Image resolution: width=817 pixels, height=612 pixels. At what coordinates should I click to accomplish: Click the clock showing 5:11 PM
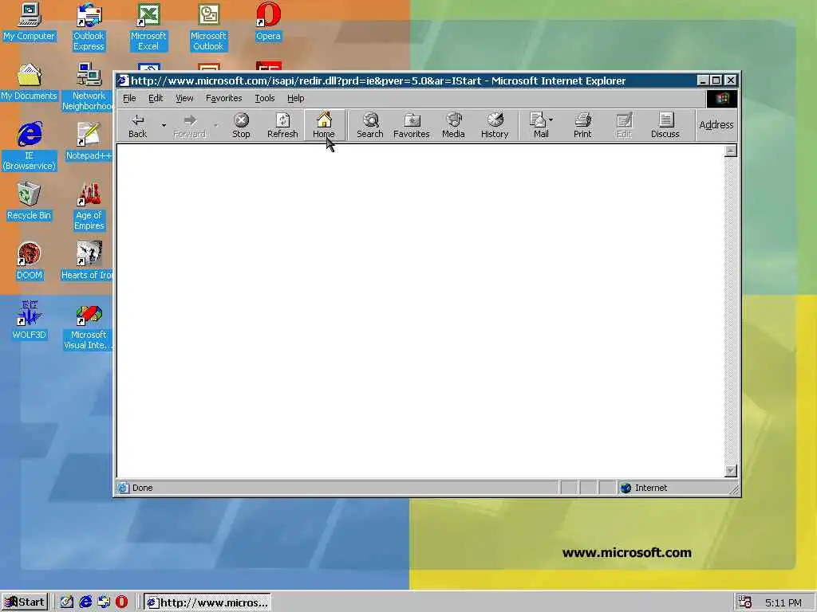tap(783, 602)
